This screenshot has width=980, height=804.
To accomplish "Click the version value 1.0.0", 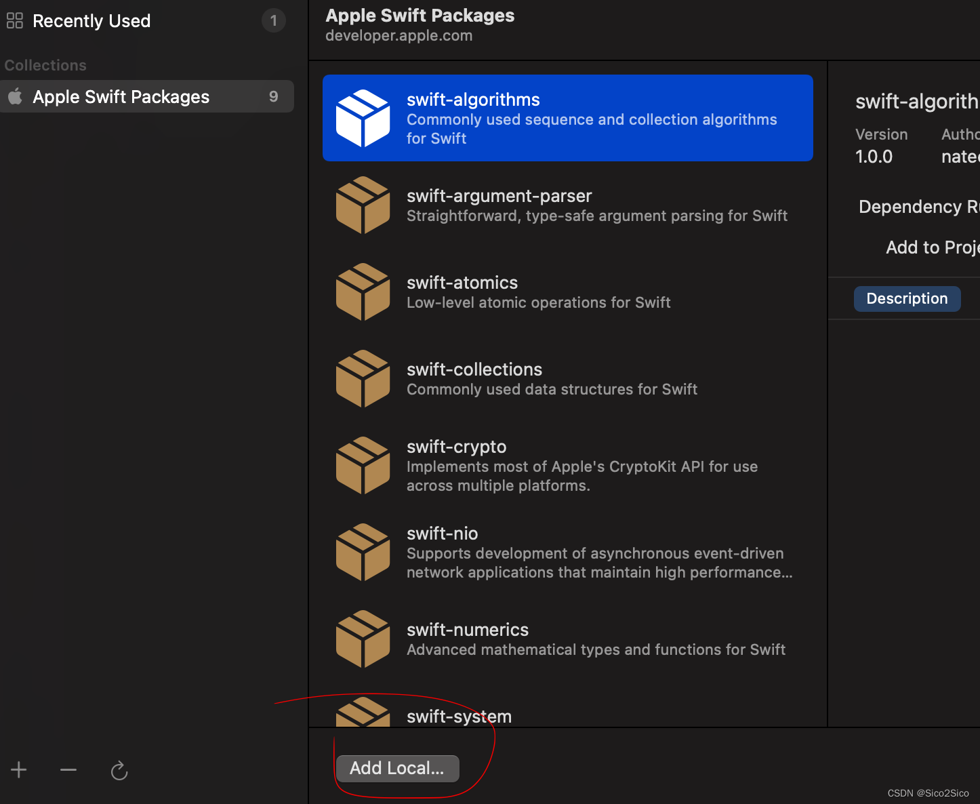I will [874, 157].
